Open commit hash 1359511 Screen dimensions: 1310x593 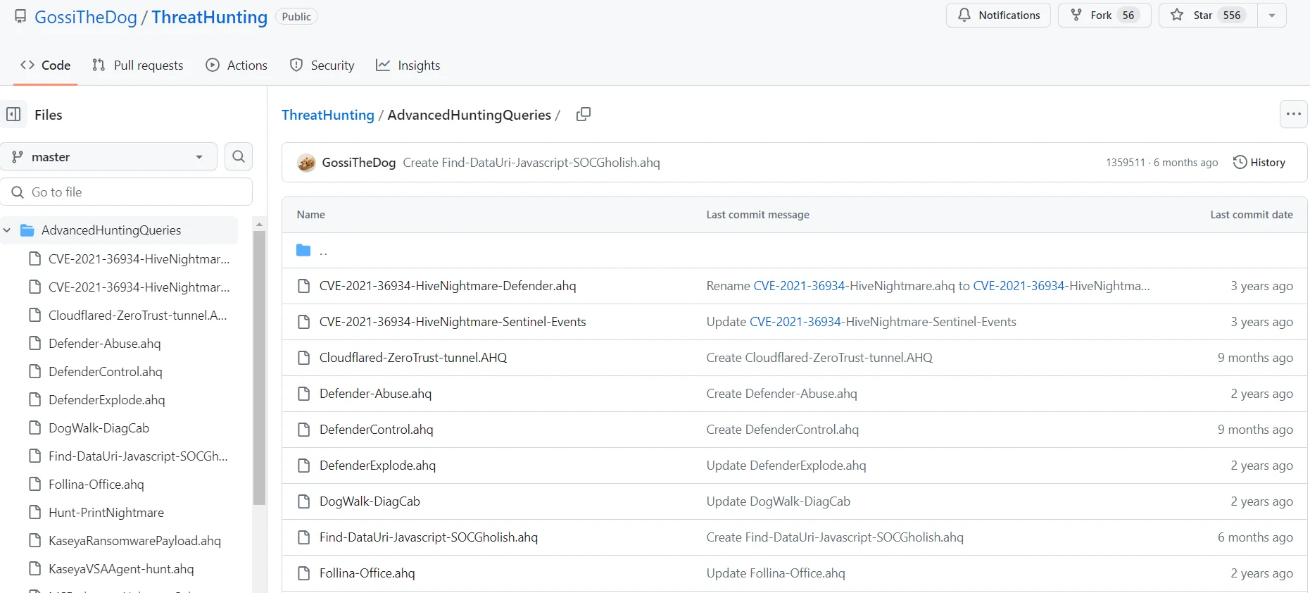pyautogui.click(x=1125, y=163)
